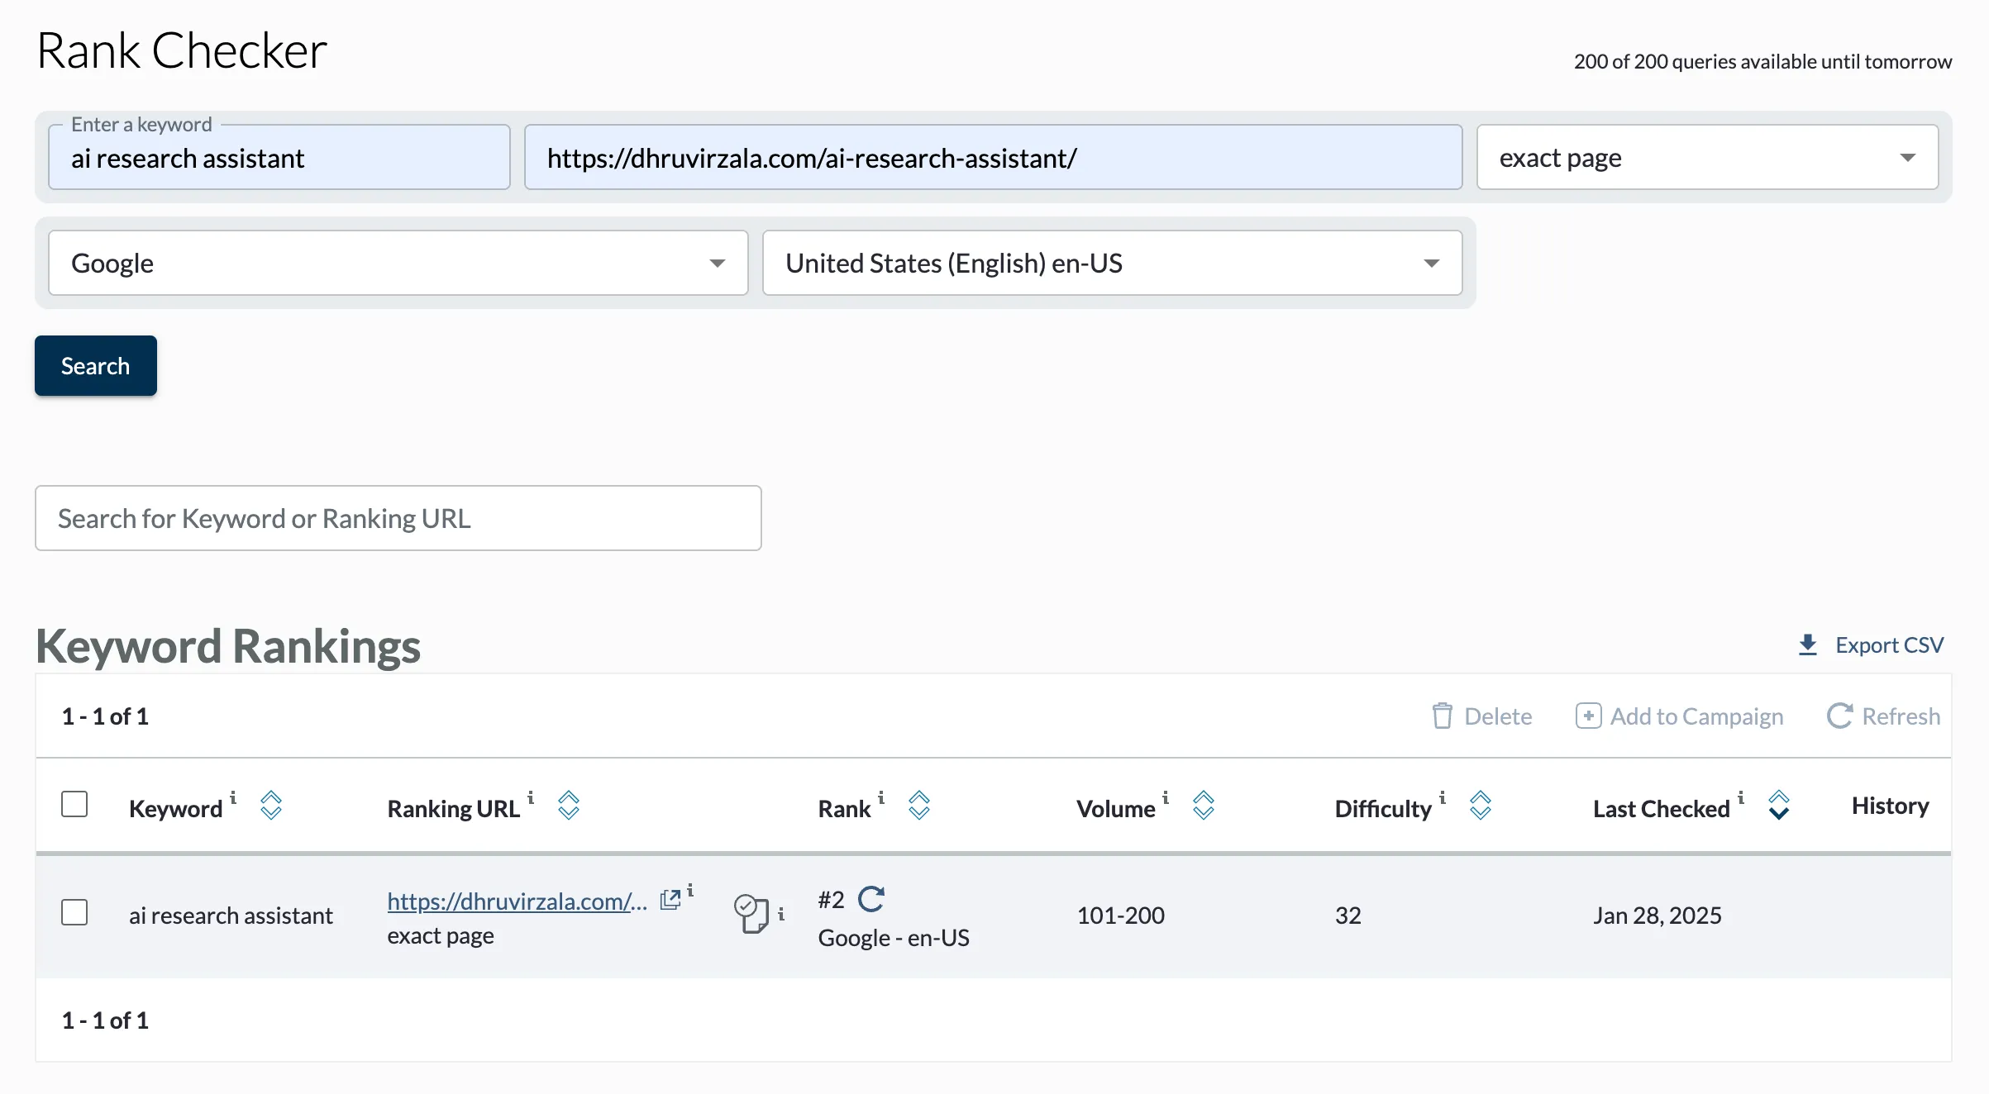Click info icon next to Volume header
Screen dimensions: 1989x1094
(x=1166, y=798)
